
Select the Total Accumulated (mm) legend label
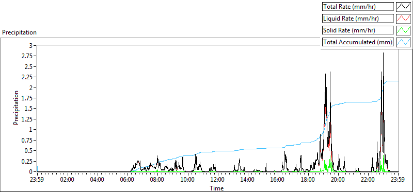tap(358, 42)
